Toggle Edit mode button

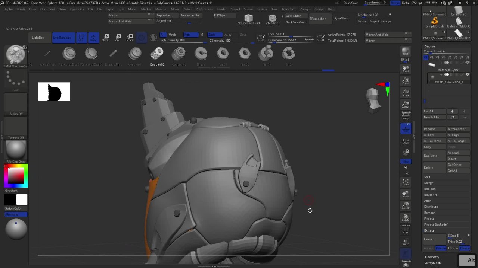coord(81,37)
